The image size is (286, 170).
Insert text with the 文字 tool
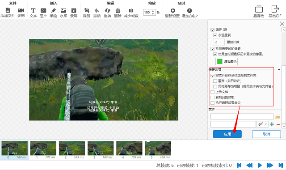33,10
